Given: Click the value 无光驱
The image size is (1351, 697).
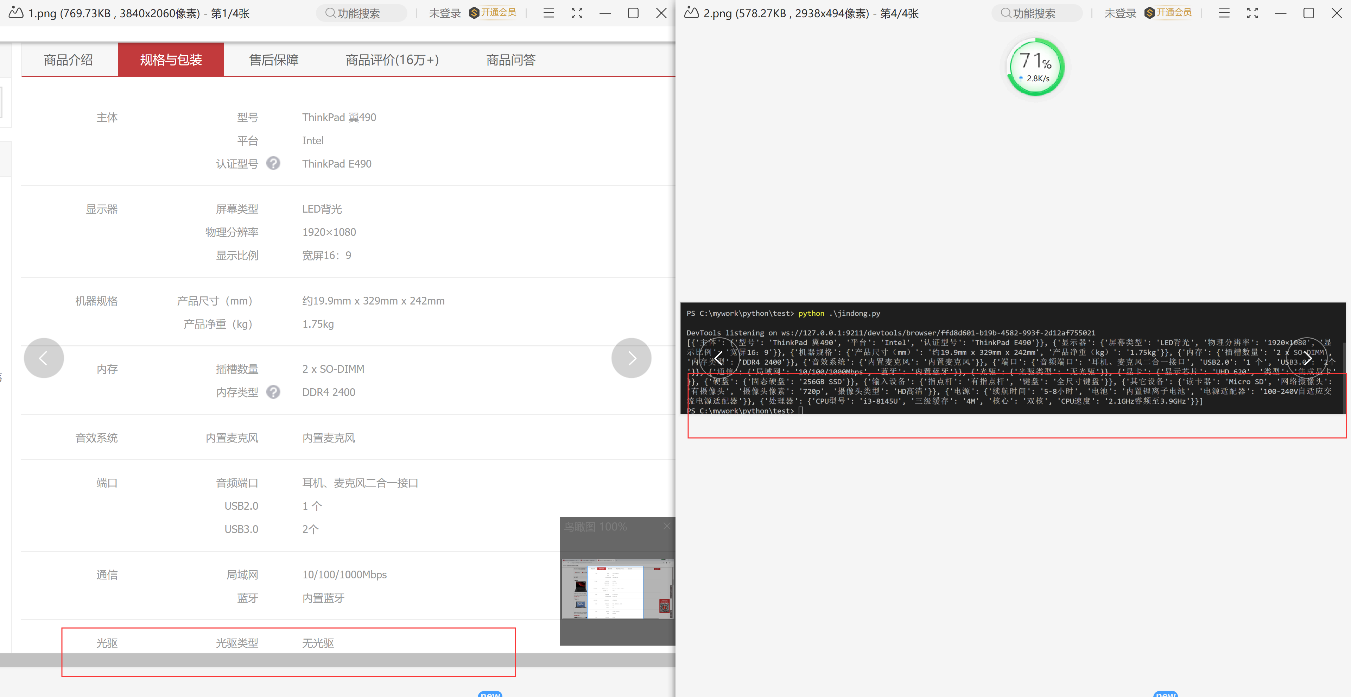Looking at the screenshot, I should click(x=318, y=643).
